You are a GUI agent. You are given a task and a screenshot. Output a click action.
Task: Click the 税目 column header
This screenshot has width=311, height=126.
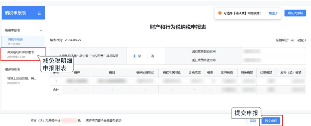(112, 72)
